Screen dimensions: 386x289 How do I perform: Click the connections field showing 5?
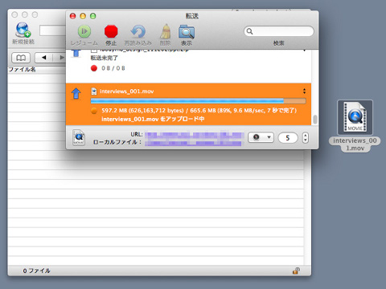click(288, 138)
